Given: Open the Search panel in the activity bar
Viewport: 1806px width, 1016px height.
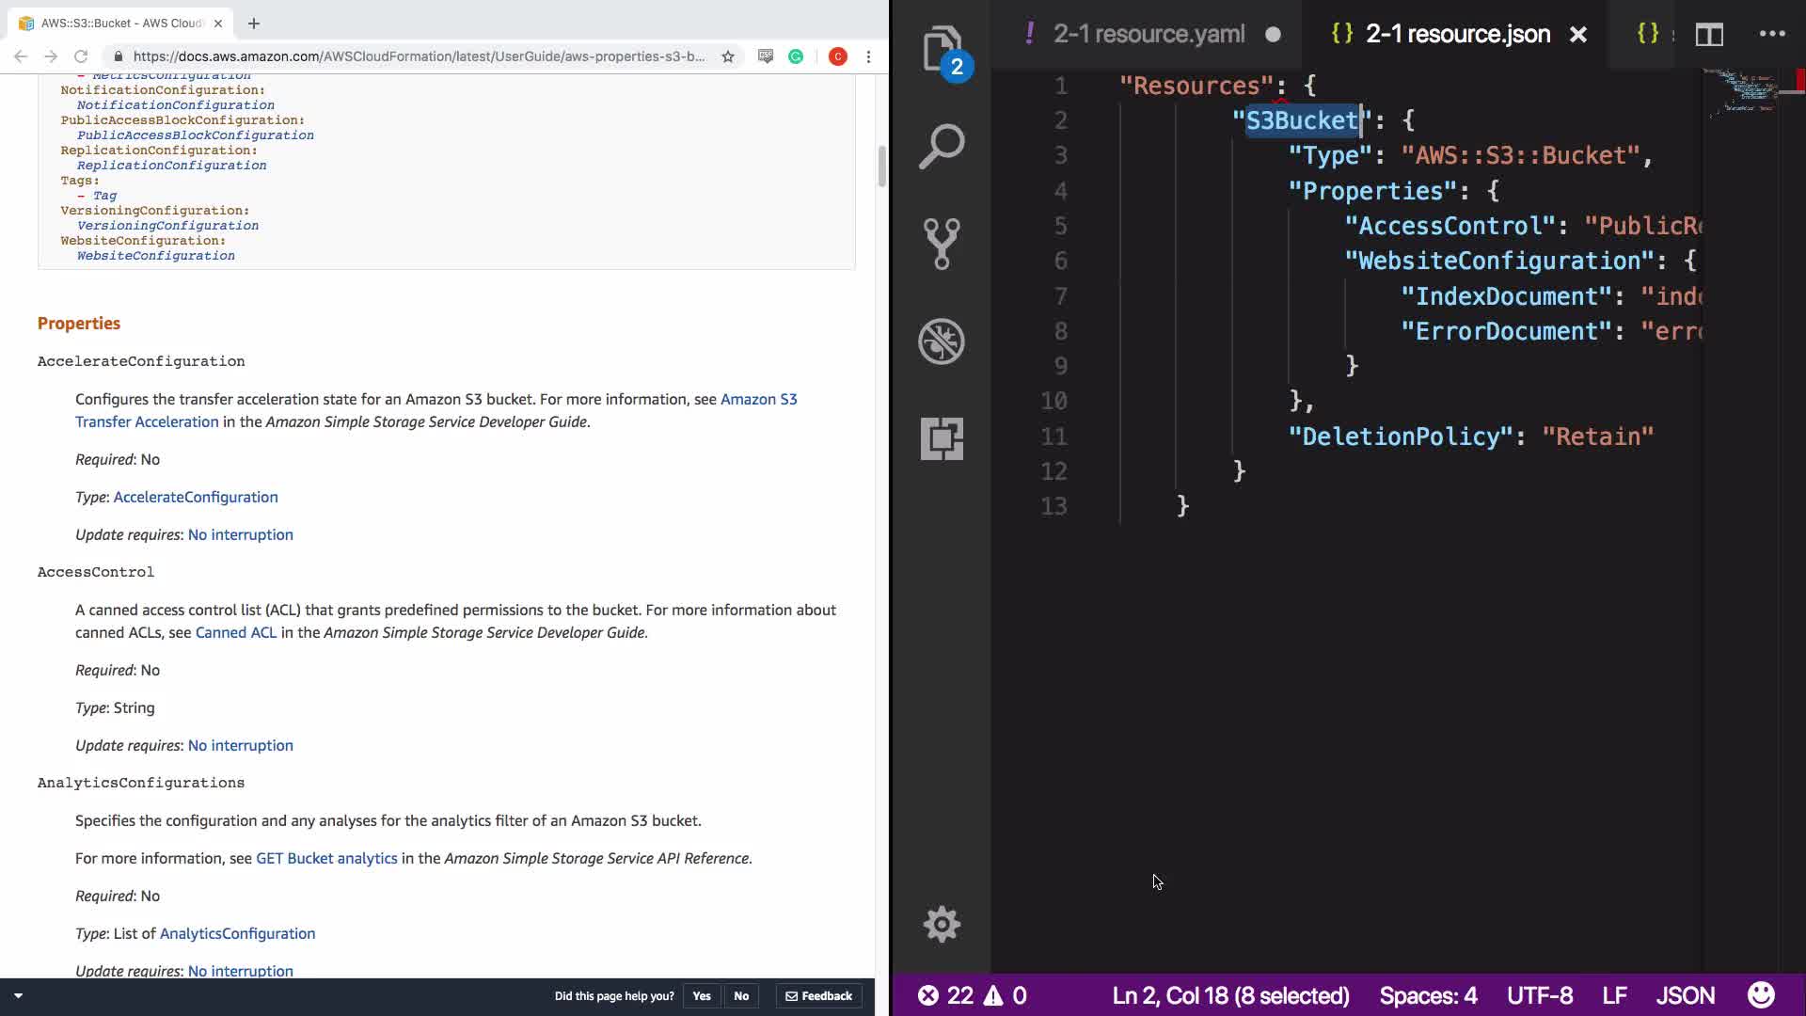Looking at the screenshot, I should pos(942,147).
